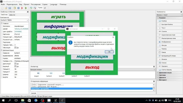Image resolution: width=183 pixels, height=103 pixels.
Task: Select image1 in the Inspector panel
Action: pos(37,74)
